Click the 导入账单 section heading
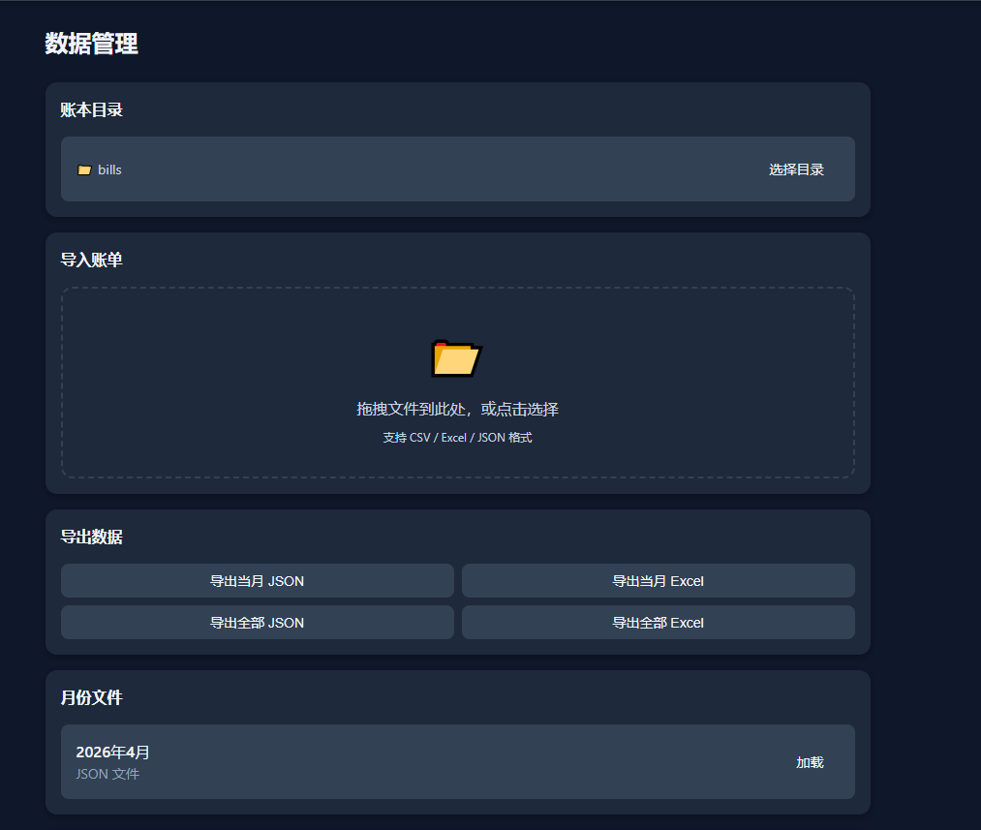The height and width of the screenshot is (830, 981). [x=91, y=260]
